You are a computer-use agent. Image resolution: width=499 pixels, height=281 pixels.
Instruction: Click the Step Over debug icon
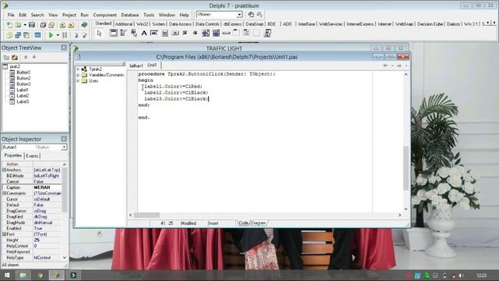coord(84,35)
